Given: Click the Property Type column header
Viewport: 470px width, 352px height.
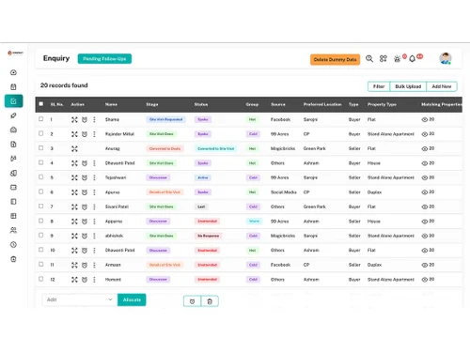Looking at the screenshot, I should click(382, 104).
